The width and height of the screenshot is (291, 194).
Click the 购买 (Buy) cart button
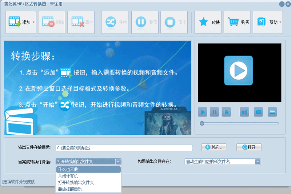[x=237, y=22]
